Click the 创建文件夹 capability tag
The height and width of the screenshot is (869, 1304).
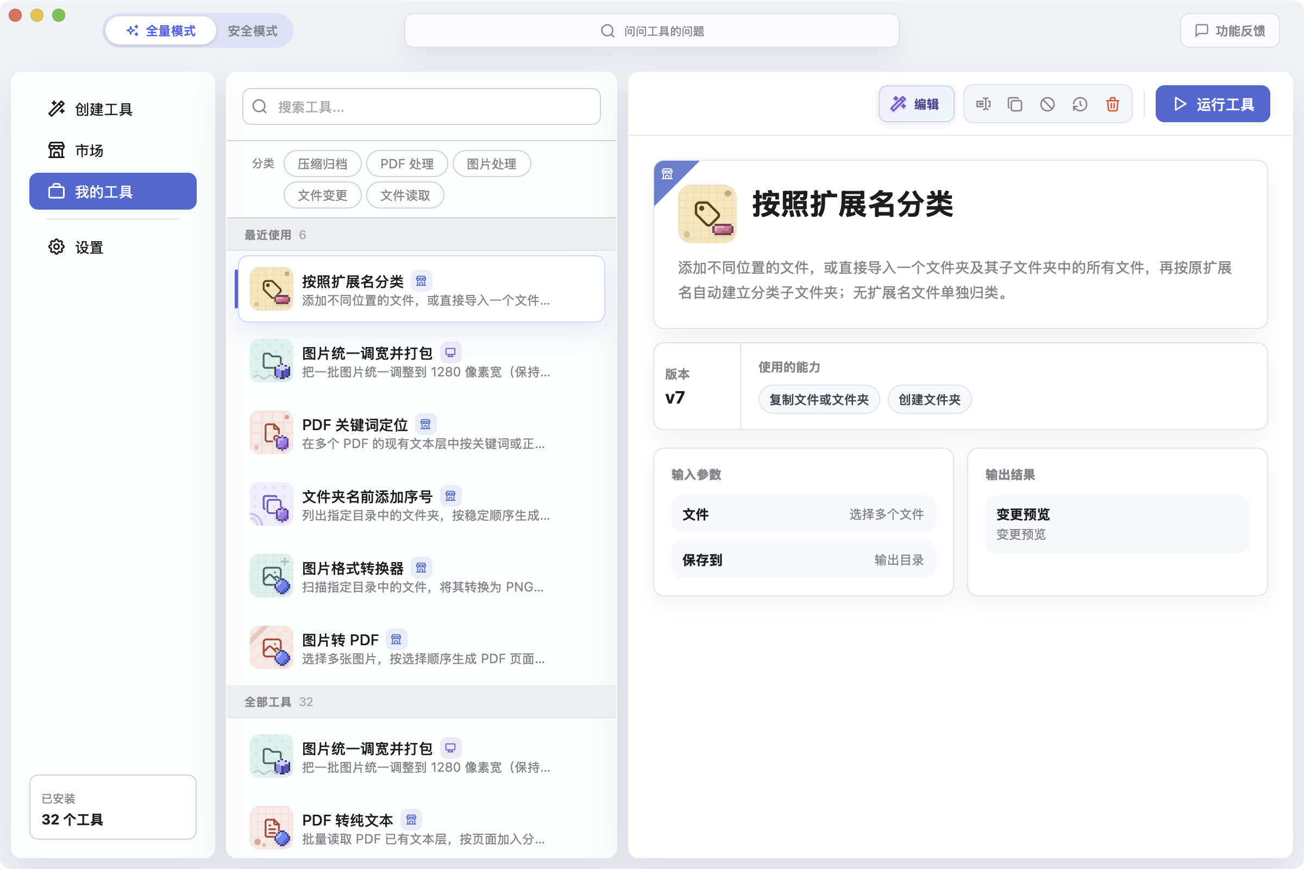coord(929,400)
